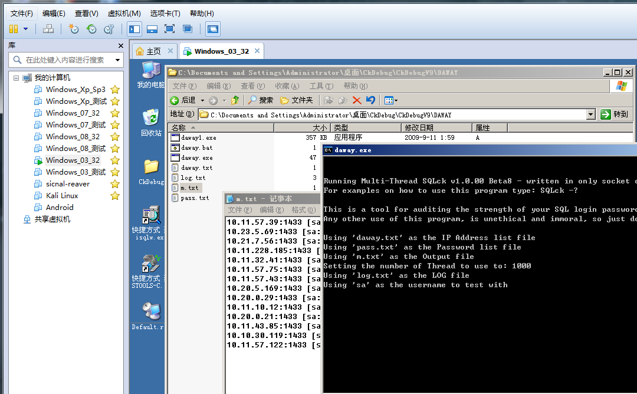
Task: Open Notepad 格式(O) menu
Action: tap(304, 210)
